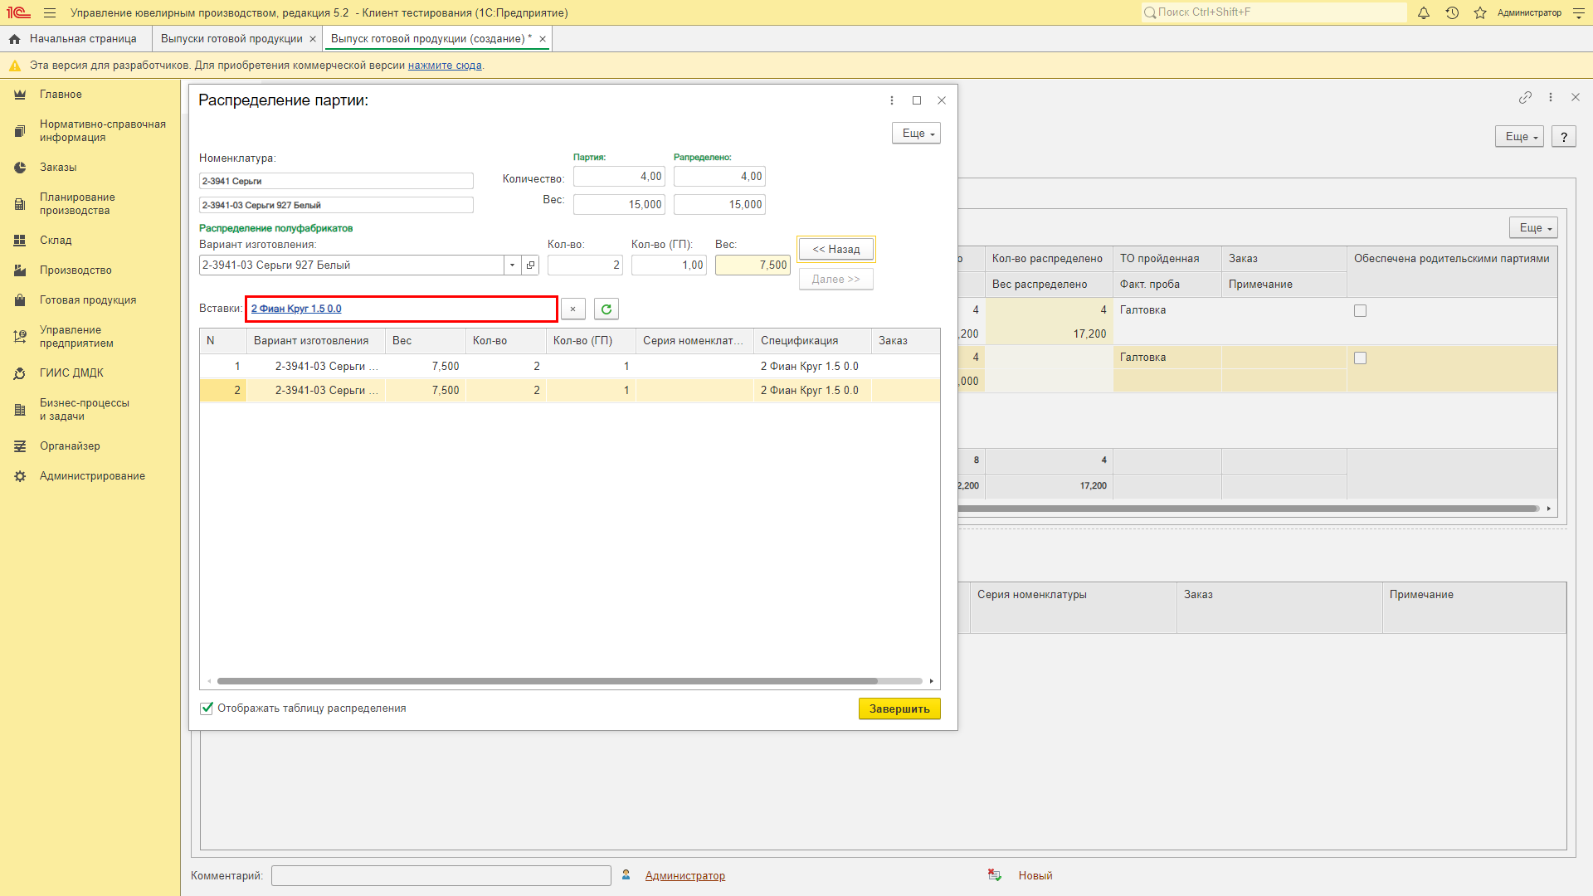Click the search field Поиск Ctrl+Shift+F
1593x896 pixels.
click(1274, 12)
